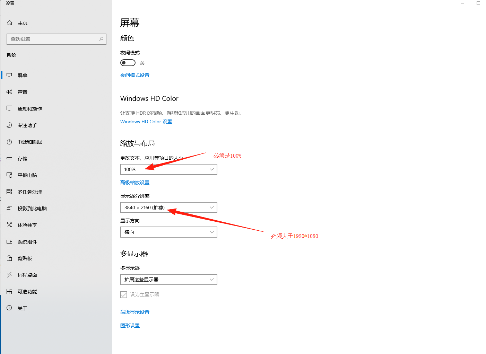This screenshot has width=486, height=354.
Task: Expand the 100% scaling dropdown
Action: click(x=168, y=169)
